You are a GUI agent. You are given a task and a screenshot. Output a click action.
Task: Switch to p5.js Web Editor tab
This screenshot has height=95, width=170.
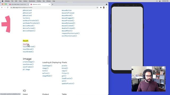click(19, 4)
